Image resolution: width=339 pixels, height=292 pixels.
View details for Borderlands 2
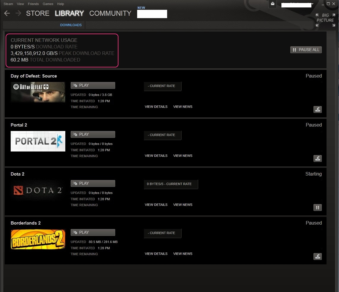coord(156,254)
